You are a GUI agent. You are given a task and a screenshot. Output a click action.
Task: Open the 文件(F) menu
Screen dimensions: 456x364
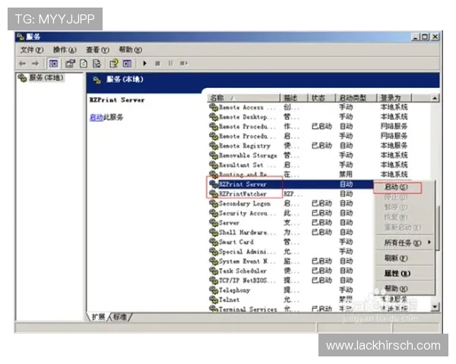pos(31,49)
